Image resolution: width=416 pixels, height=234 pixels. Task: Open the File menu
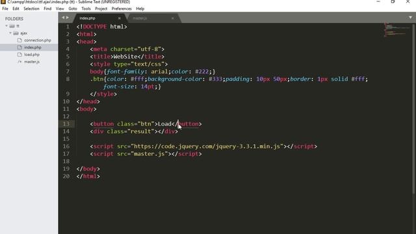click(5, 8)
